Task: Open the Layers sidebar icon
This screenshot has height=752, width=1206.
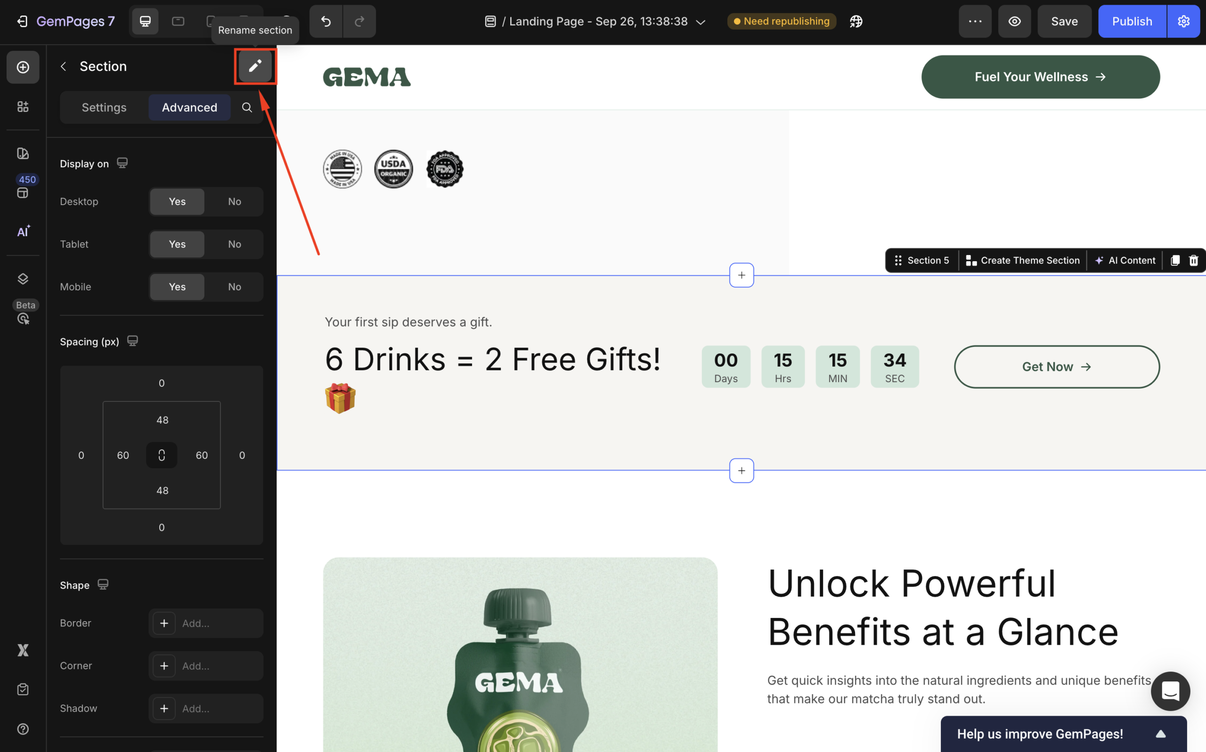Action: (x=23, y=279)
